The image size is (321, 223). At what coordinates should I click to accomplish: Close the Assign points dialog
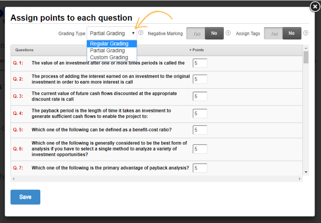coord(315,6)
